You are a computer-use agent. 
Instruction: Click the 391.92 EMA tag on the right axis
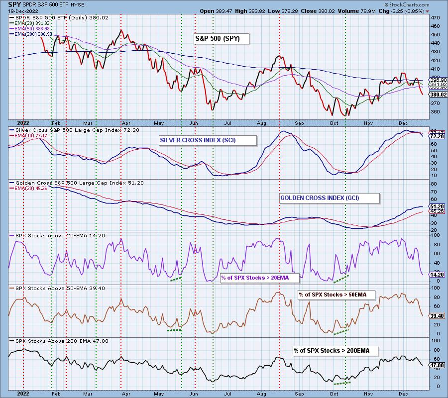[439, 85]
